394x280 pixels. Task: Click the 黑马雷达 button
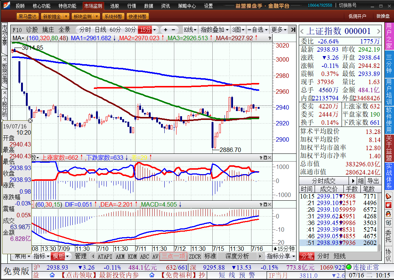pos(27,17)
